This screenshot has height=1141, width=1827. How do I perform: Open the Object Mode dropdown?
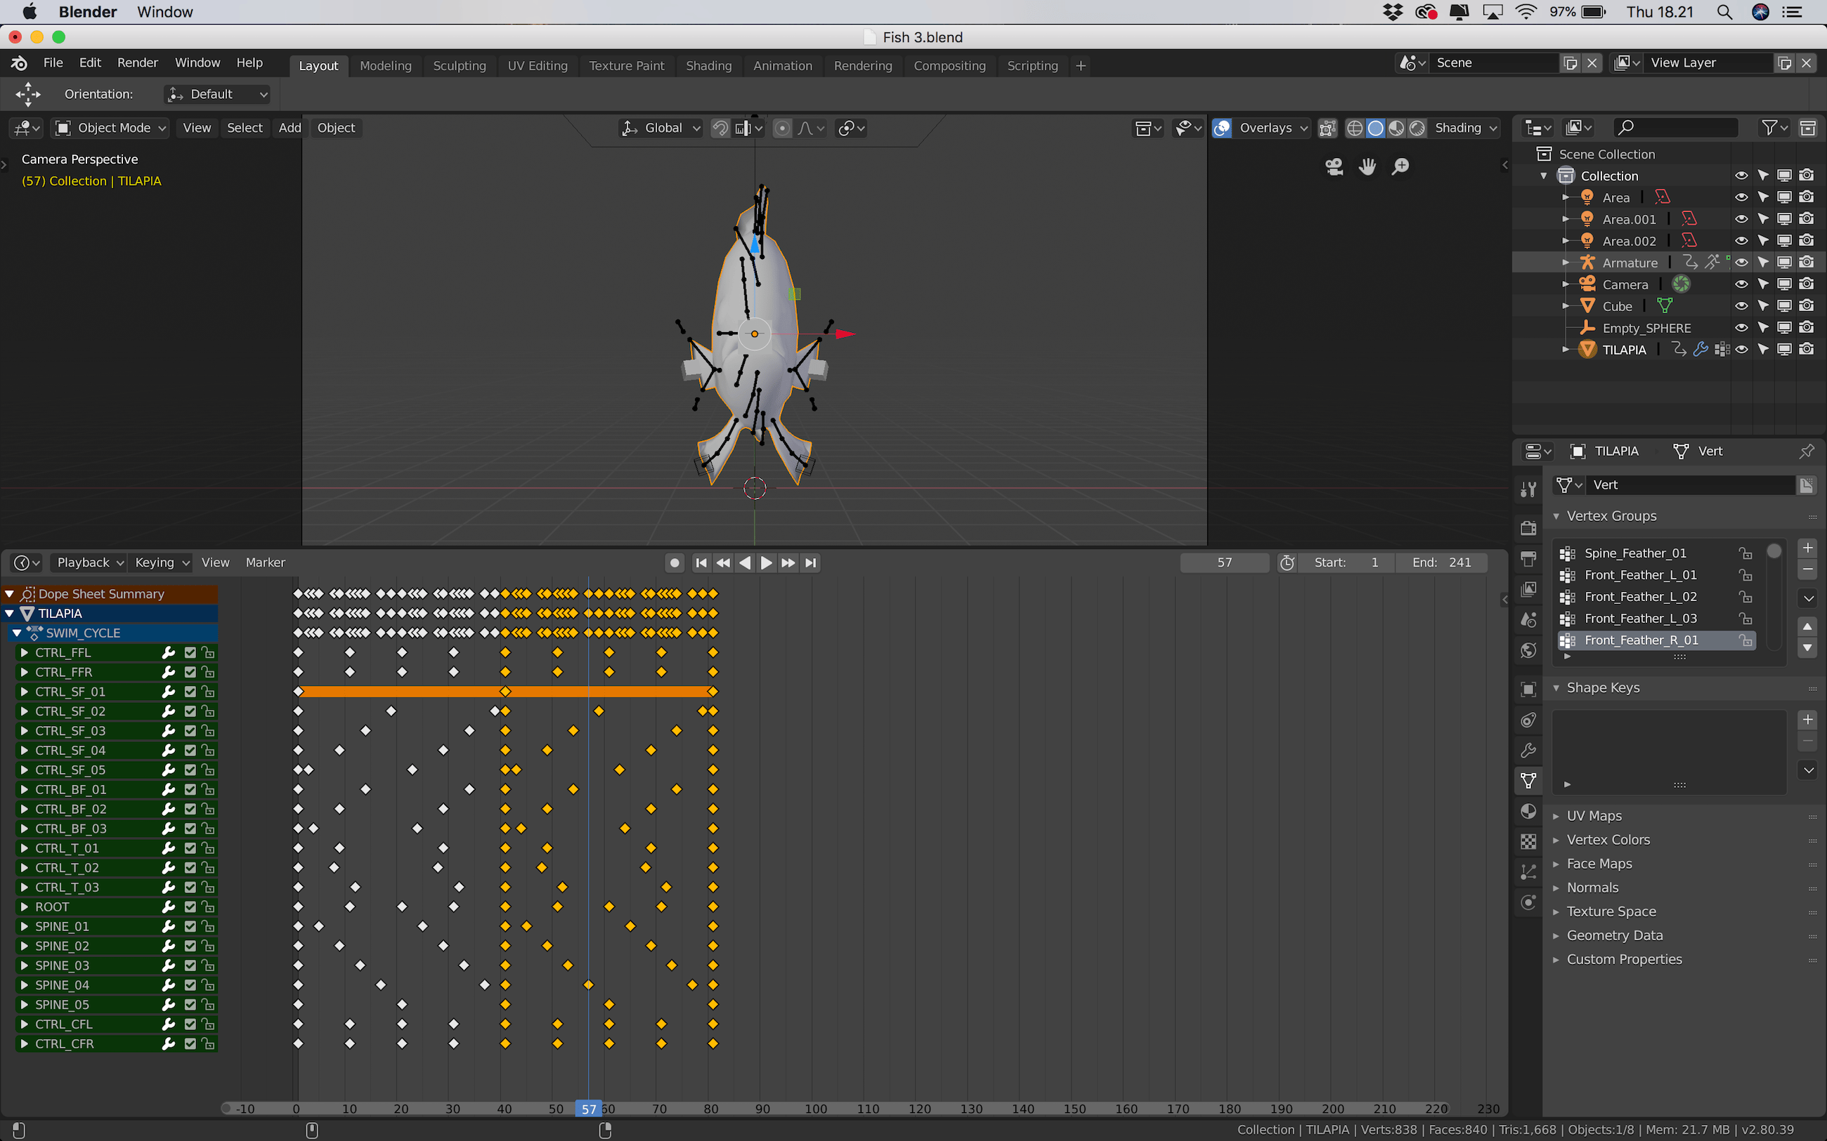(111, 128)
